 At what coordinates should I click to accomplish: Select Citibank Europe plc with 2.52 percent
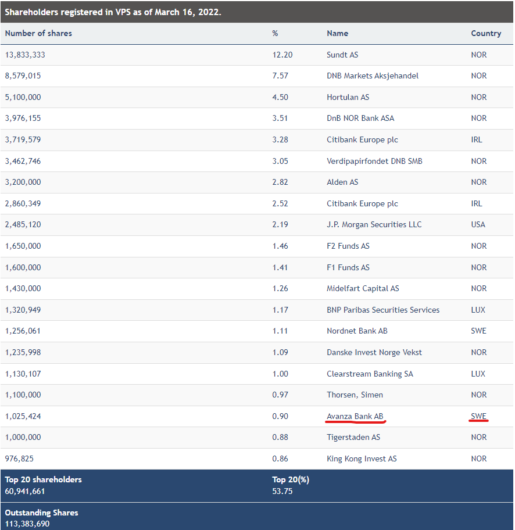tap(362, 203)
